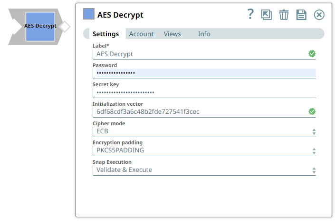
Task: Click the green check icon beside Label
Action: pyautogui.click(x=312, y=54)
